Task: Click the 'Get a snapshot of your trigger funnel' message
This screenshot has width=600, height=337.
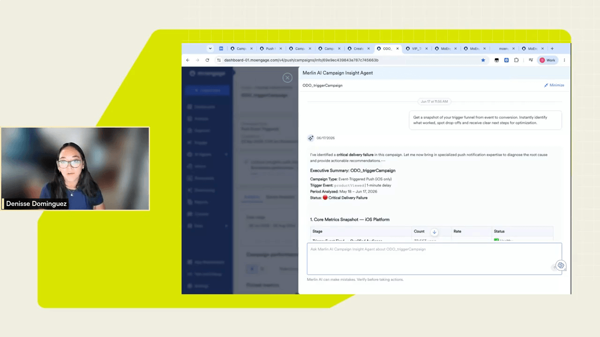Action: coord(485,120)
